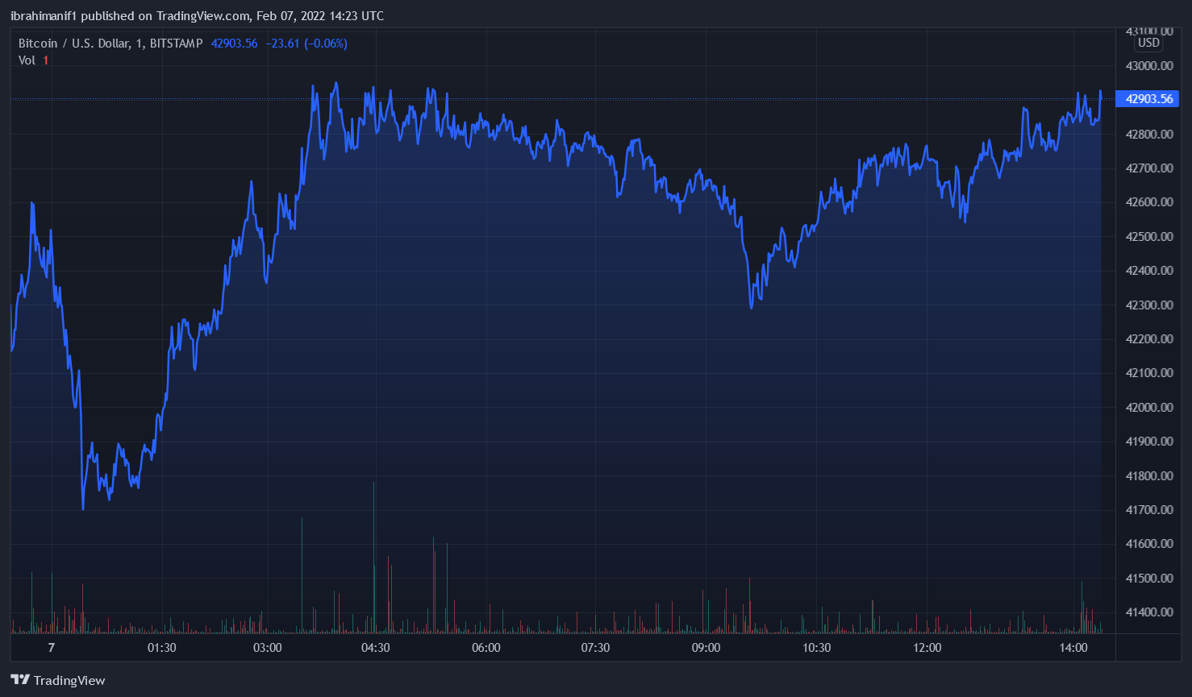Click the Vol indicator label
The width and height of the screenshot is (1192, 697).
[x=27, y=60]
